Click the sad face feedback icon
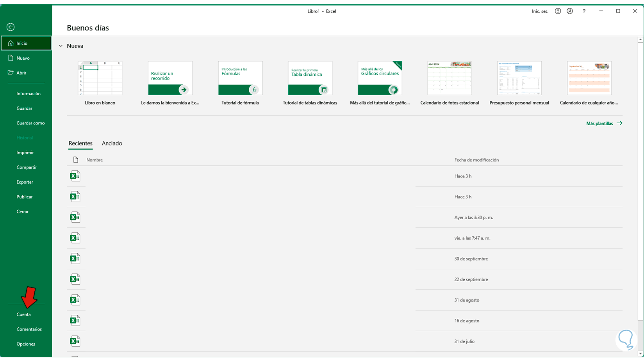Viewport: 644px width, 362px height. [x=570, y=11]
